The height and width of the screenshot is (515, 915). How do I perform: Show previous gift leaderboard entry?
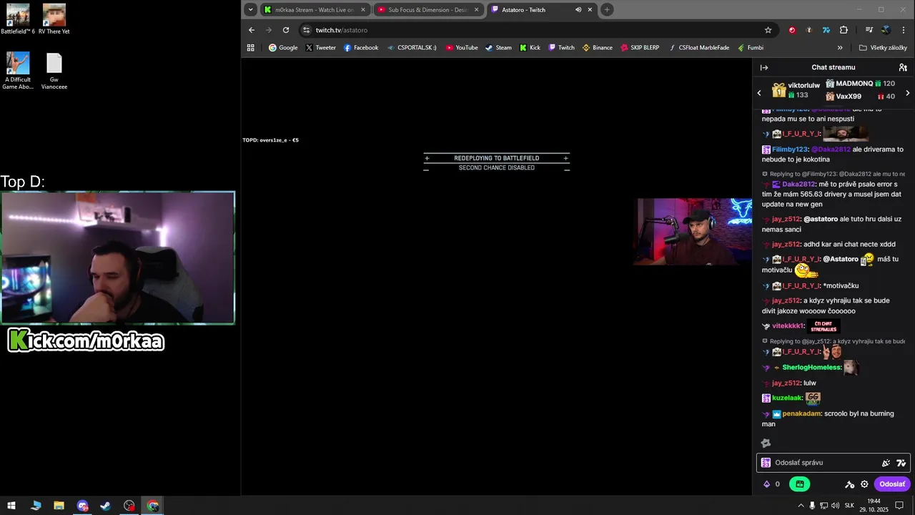759,93
